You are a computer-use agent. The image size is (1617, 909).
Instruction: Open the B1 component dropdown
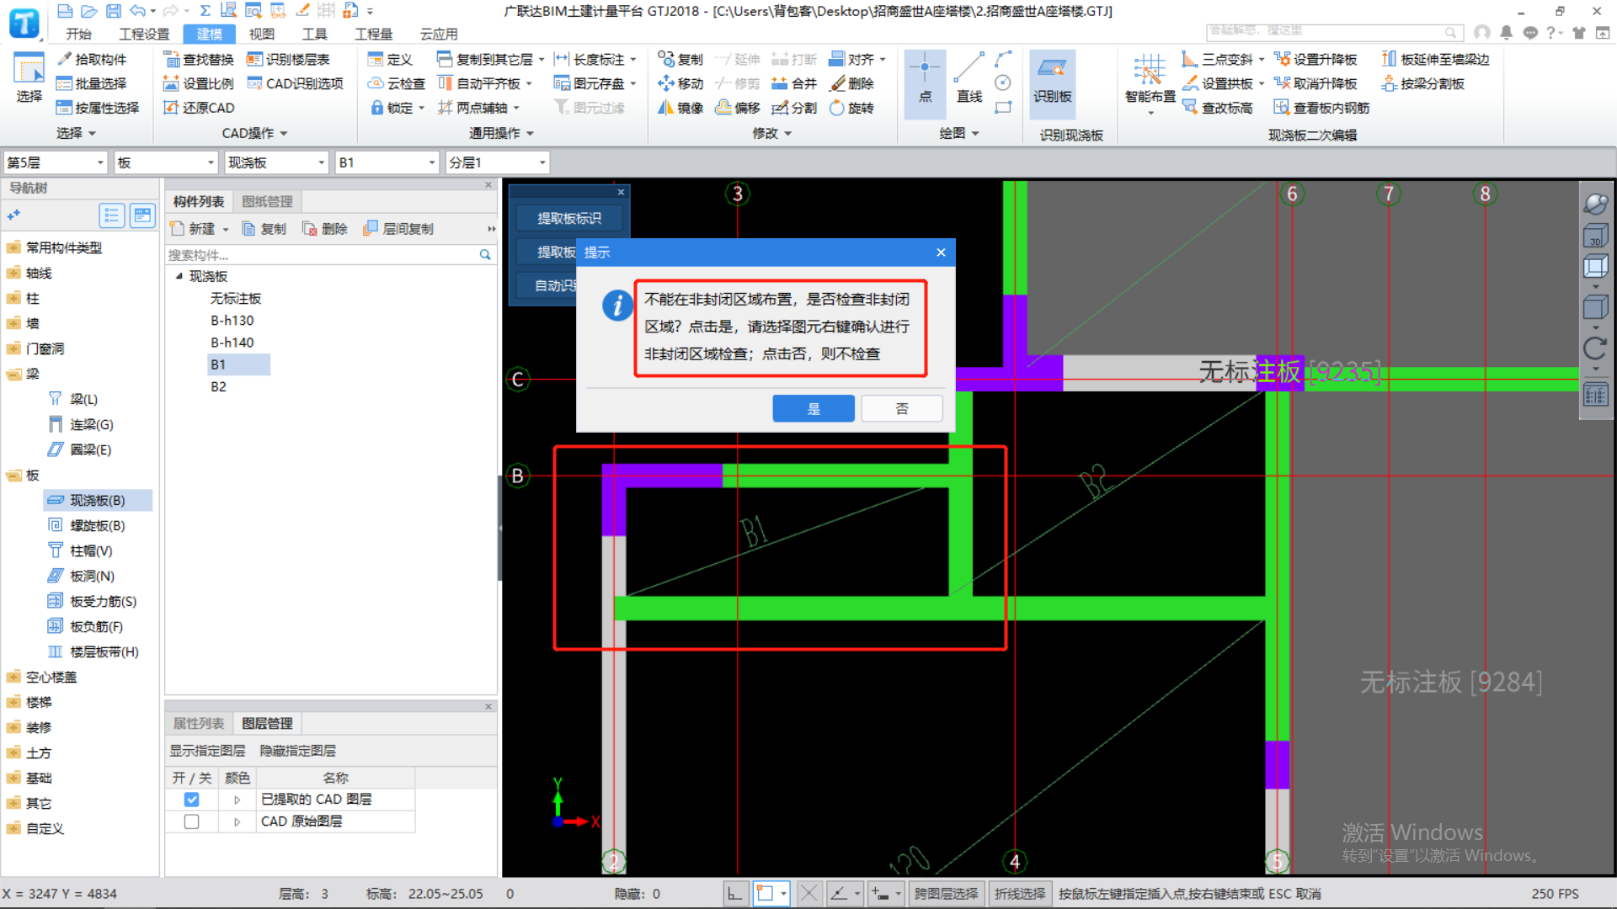[387, 162]
